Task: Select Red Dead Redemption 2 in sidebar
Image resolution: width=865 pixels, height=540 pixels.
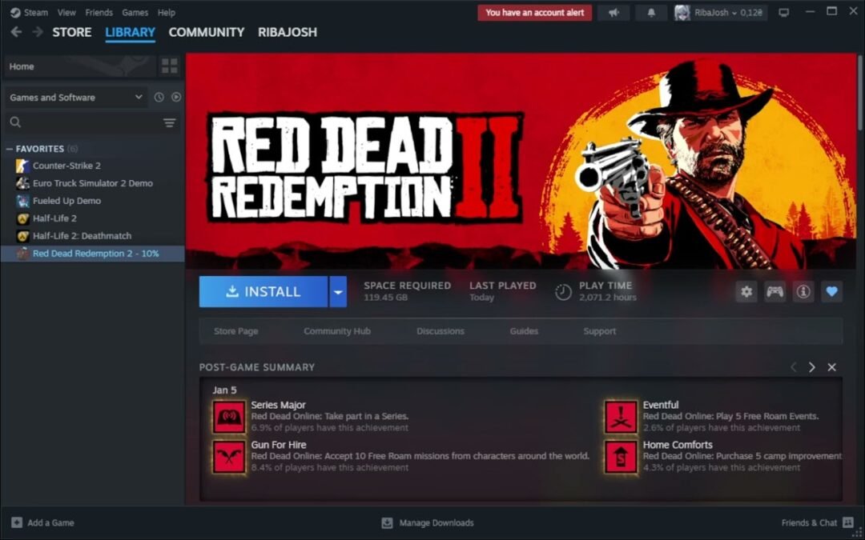Action: (x=88, y=253)
